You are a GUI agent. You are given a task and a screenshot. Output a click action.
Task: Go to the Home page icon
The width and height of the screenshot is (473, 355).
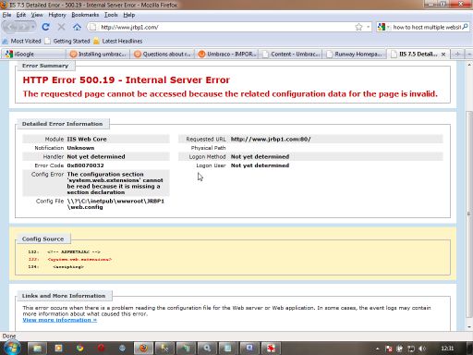click(x=77, y=27)
